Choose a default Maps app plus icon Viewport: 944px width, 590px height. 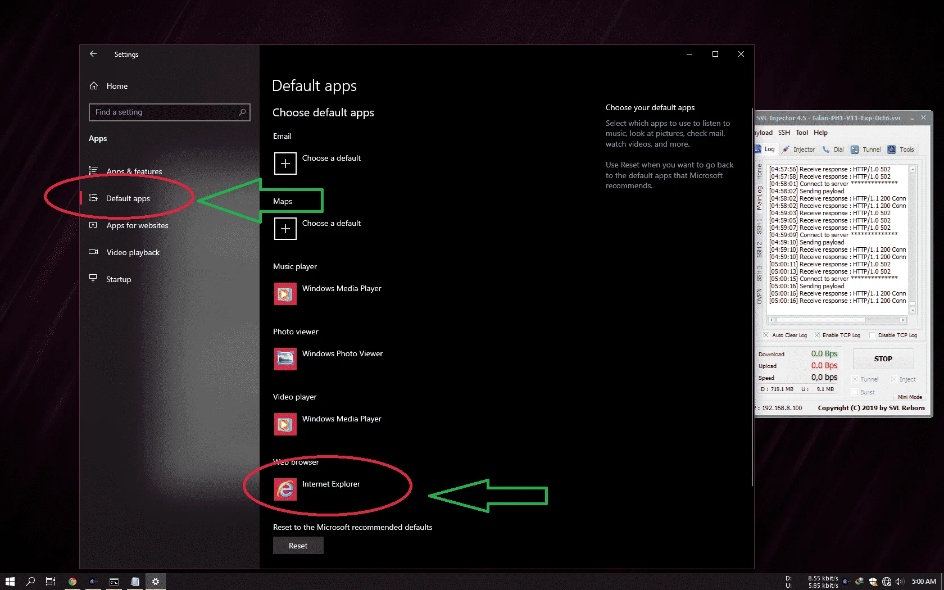click(x=285, y=229)
